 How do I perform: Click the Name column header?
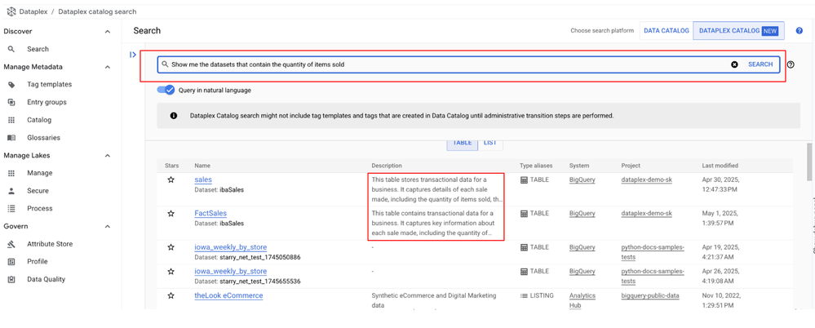pos(202,166)
